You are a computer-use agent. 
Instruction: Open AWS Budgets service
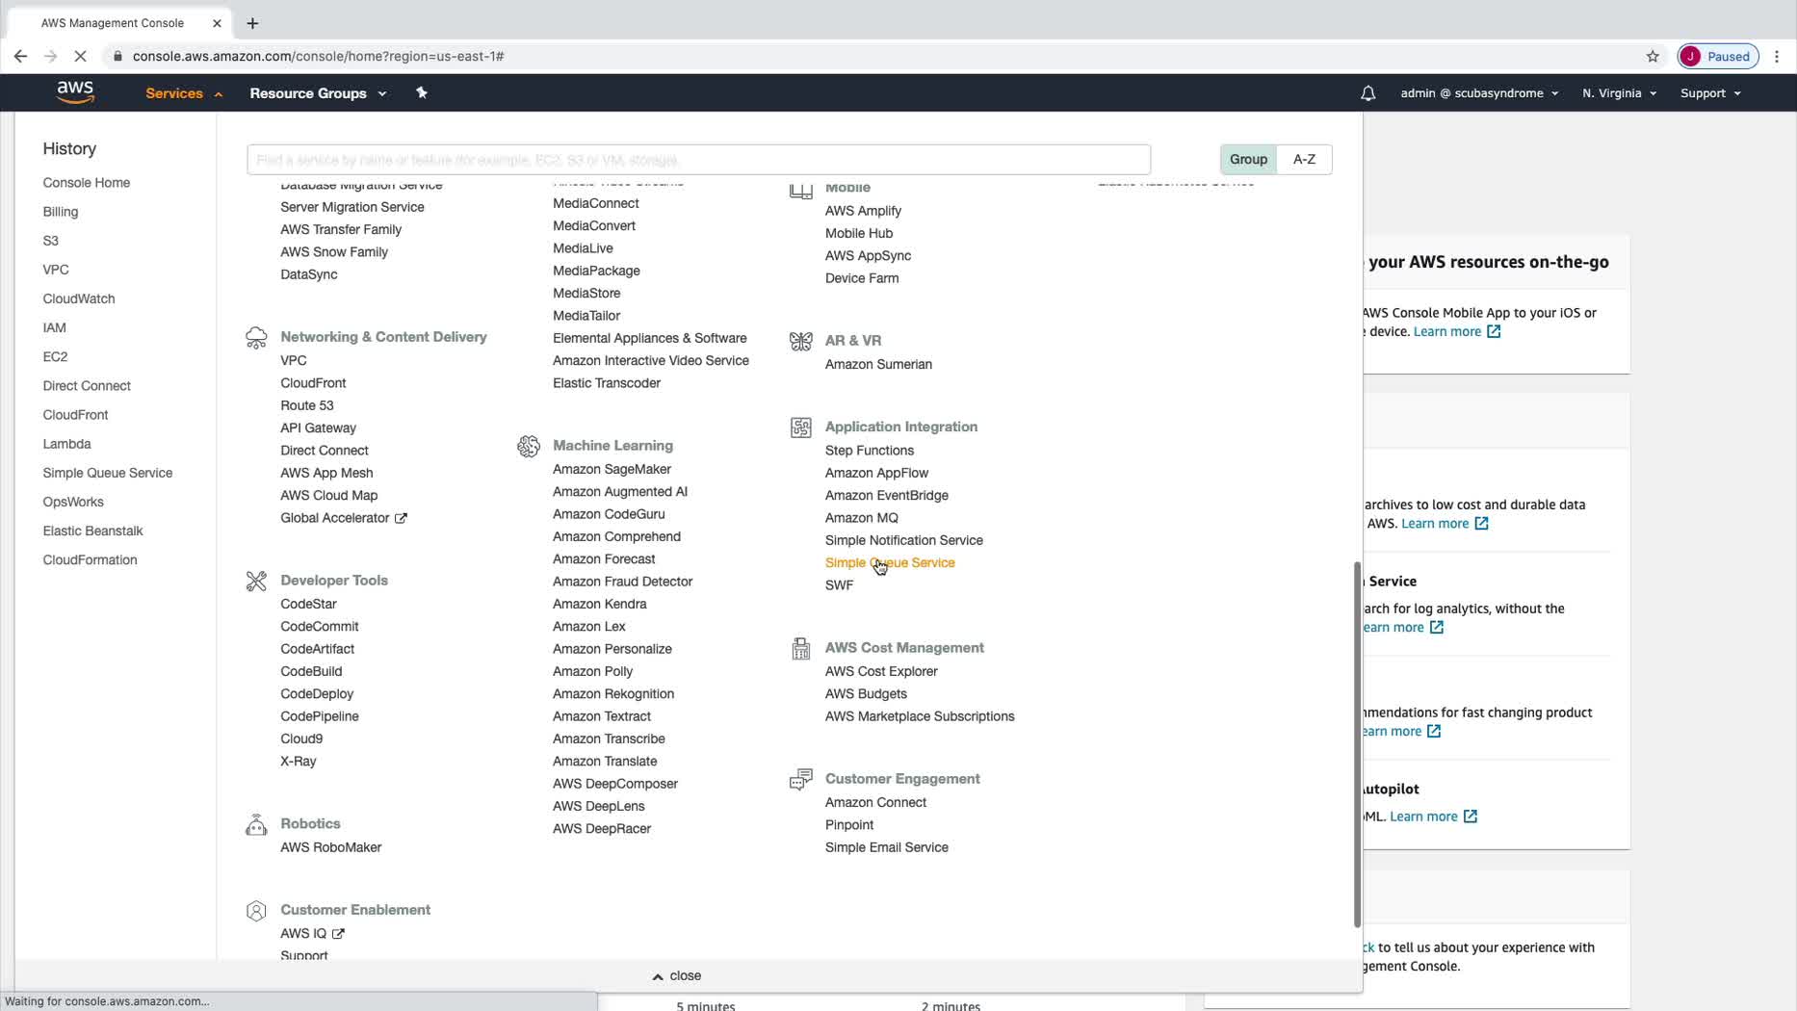(866, 693)
